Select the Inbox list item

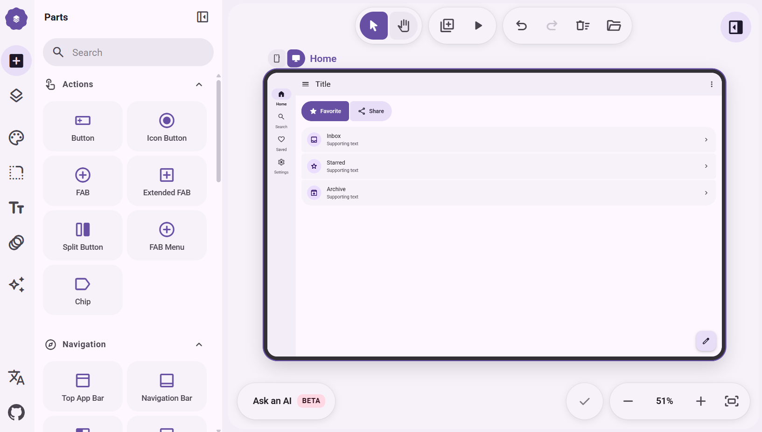pos(508,140)
